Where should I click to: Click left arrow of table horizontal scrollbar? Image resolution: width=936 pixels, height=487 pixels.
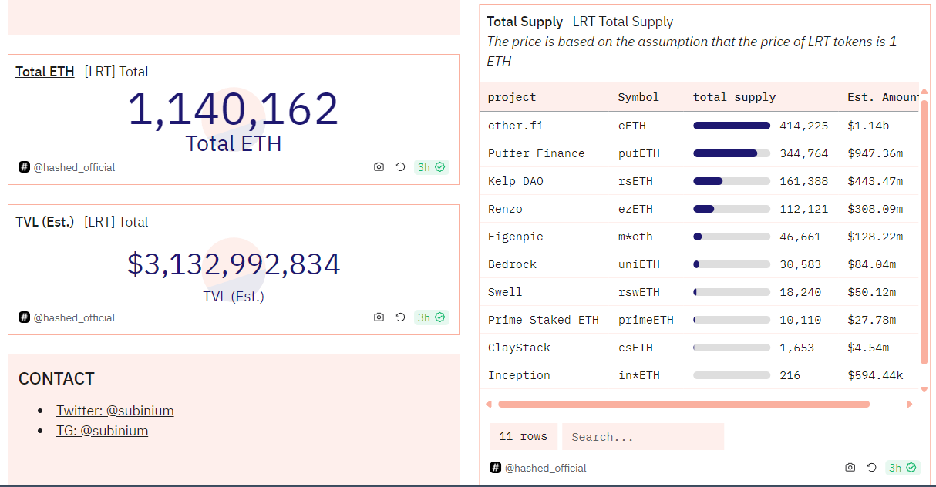[488, 404]
